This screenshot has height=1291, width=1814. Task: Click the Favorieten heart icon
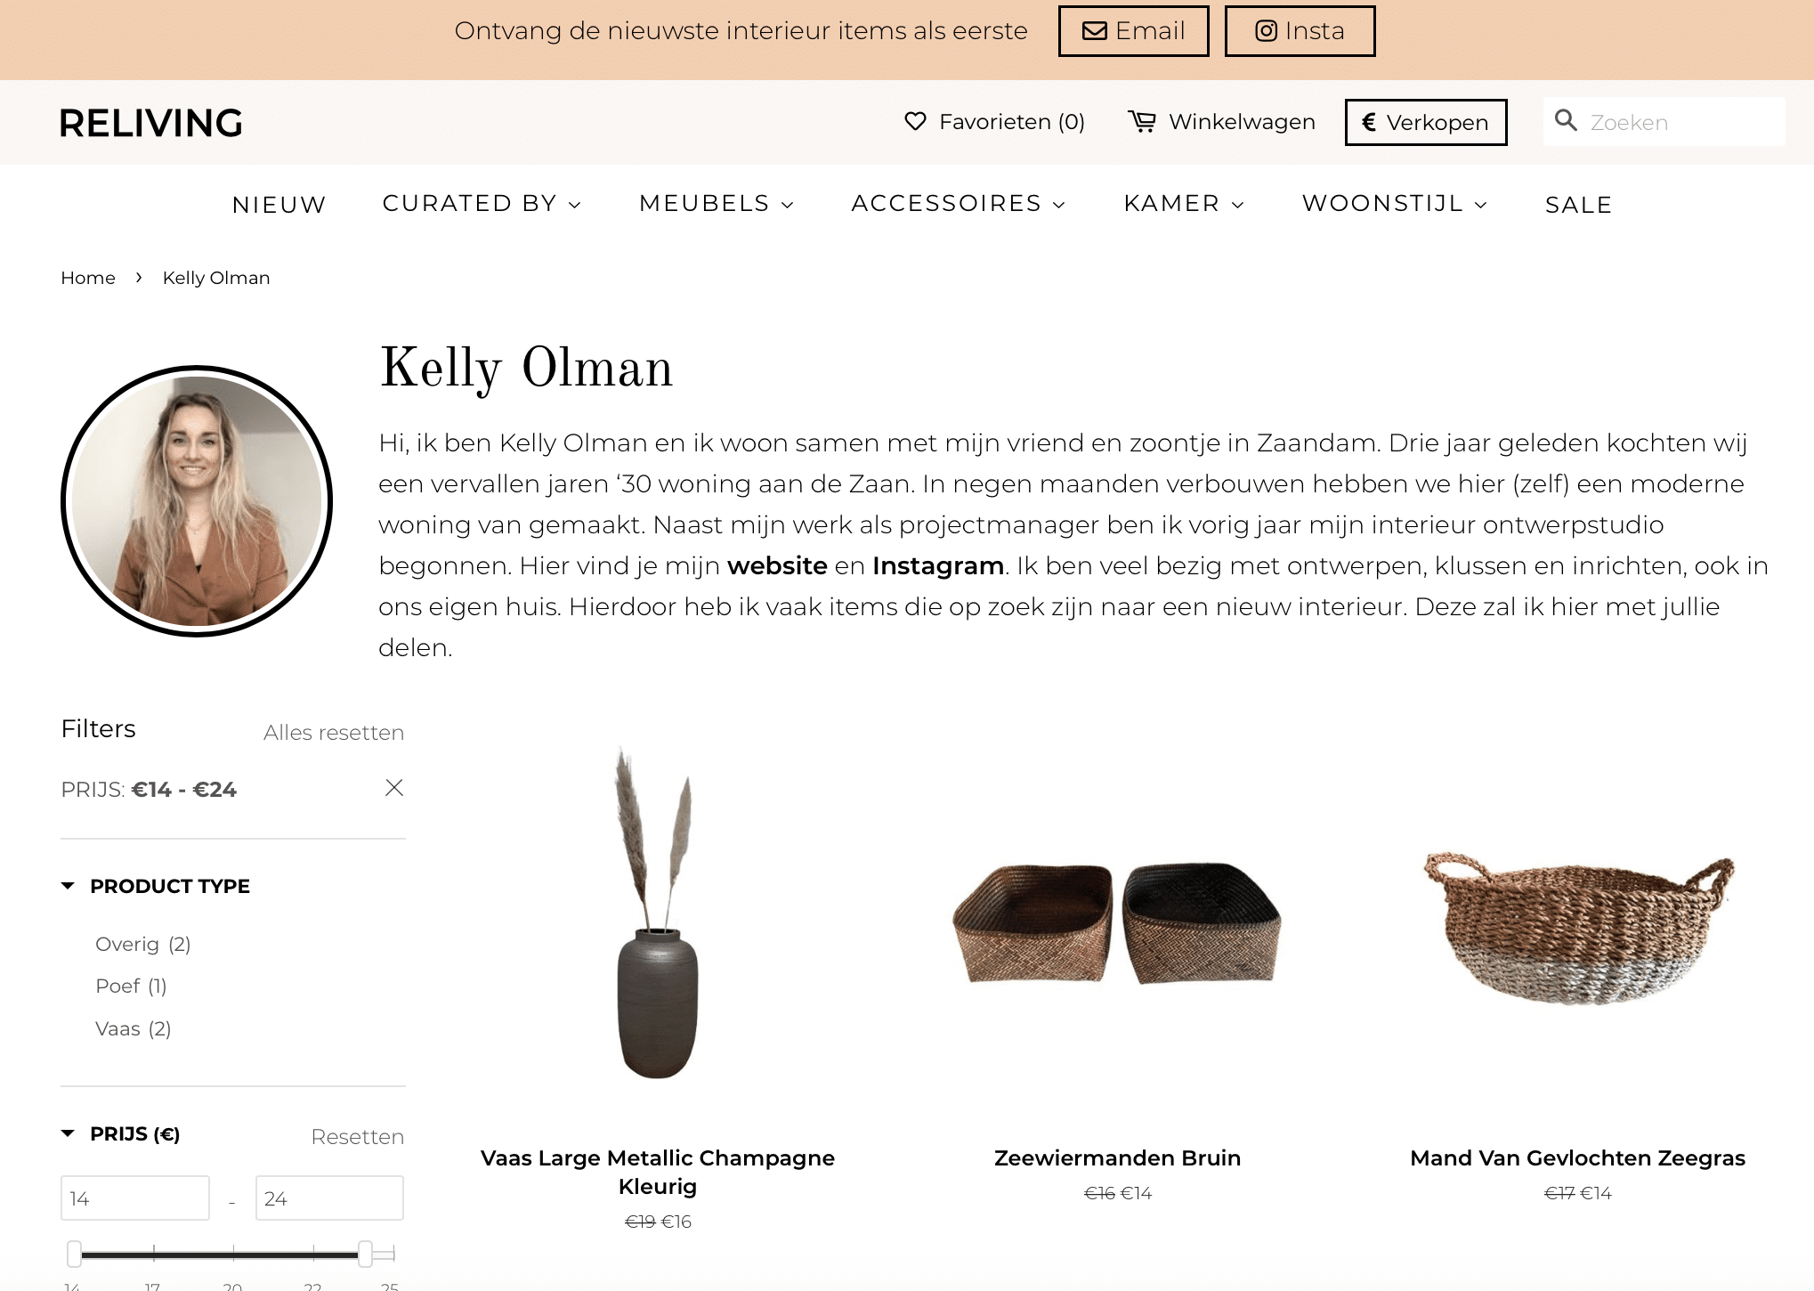[915, 121]
